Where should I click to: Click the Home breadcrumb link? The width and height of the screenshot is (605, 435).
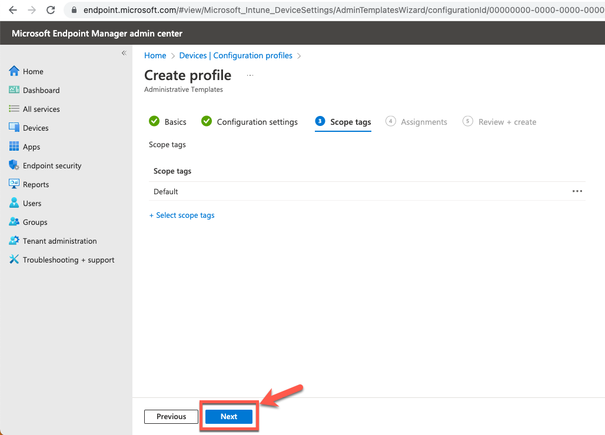[155, 55]
